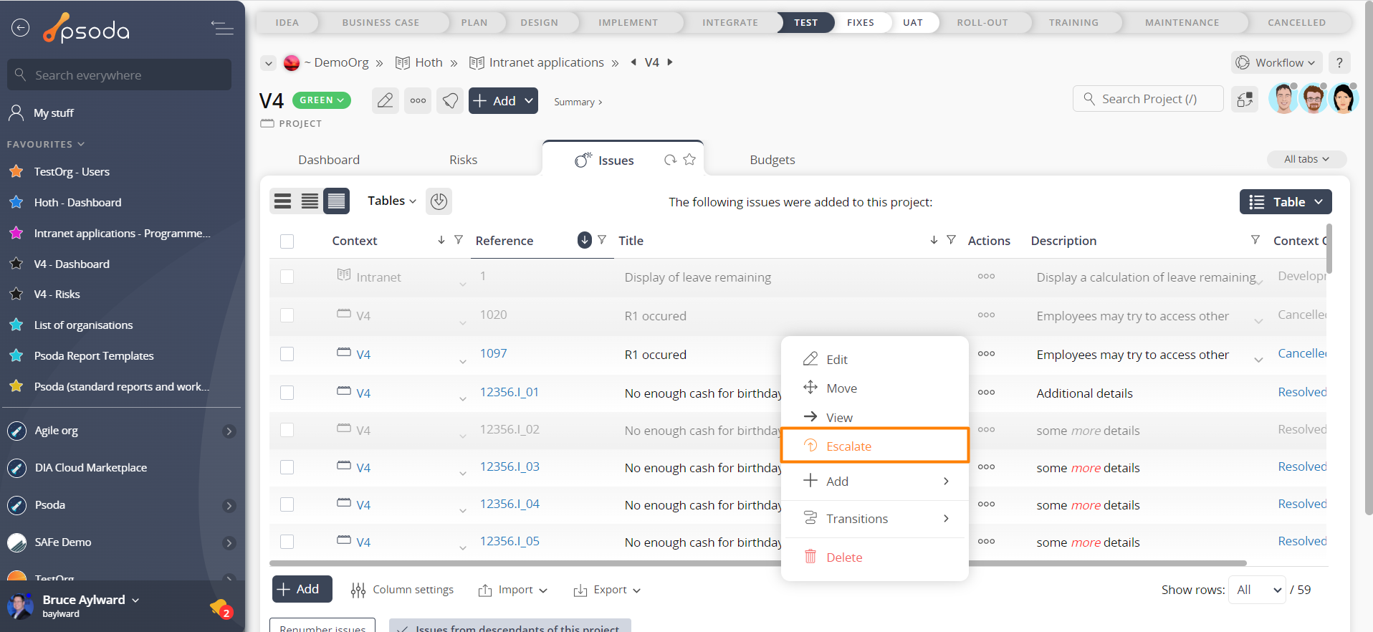Viewport: 1373px width, 632px height.
Task: Click the horizontal scrollbar under the table
Action: pos(757,563)
